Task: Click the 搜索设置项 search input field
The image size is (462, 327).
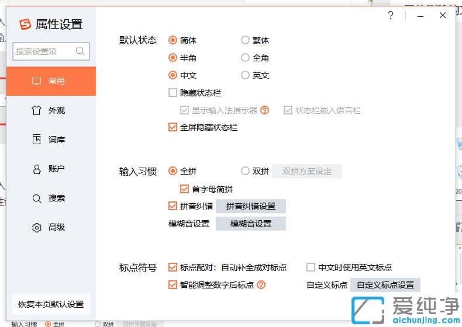Action: pos(51,51)
